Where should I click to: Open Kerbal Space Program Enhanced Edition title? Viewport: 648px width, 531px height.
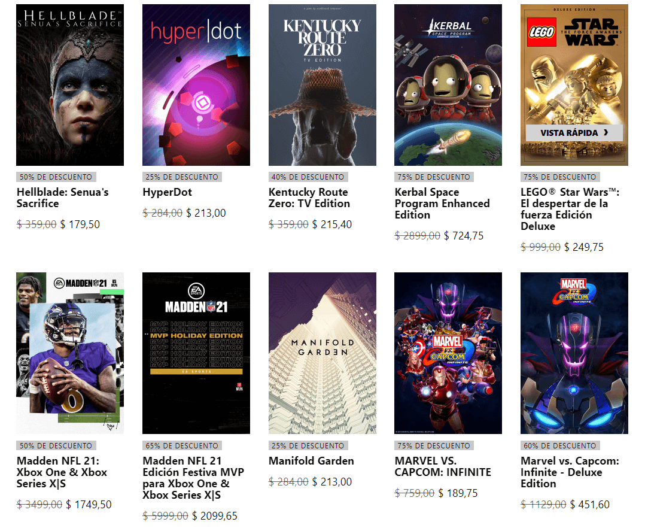pyautogui.click(x=442, y=204)
